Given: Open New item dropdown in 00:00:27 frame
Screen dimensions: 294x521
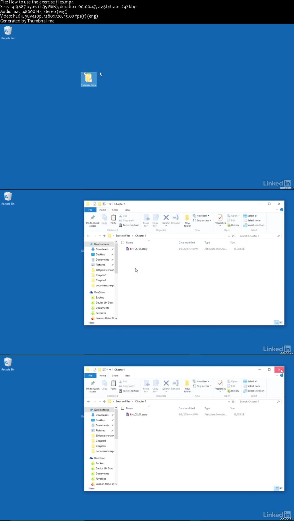Looking at the screenshot, I should 201,216.
